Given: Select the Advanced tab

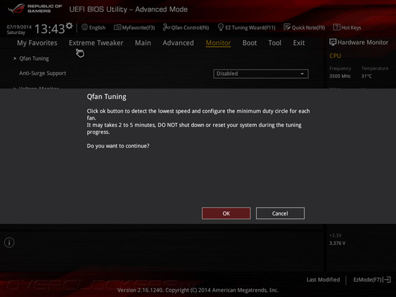Looking at the screenshot, I should 178,43.
